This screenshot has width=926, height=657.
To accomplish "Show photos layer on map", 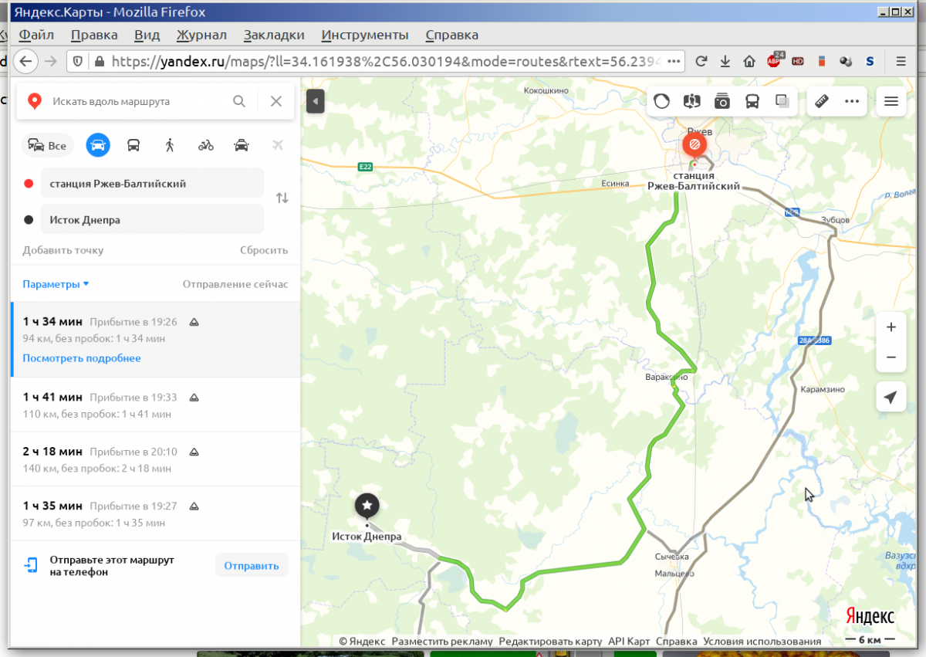I will click(x=722, y=101).
